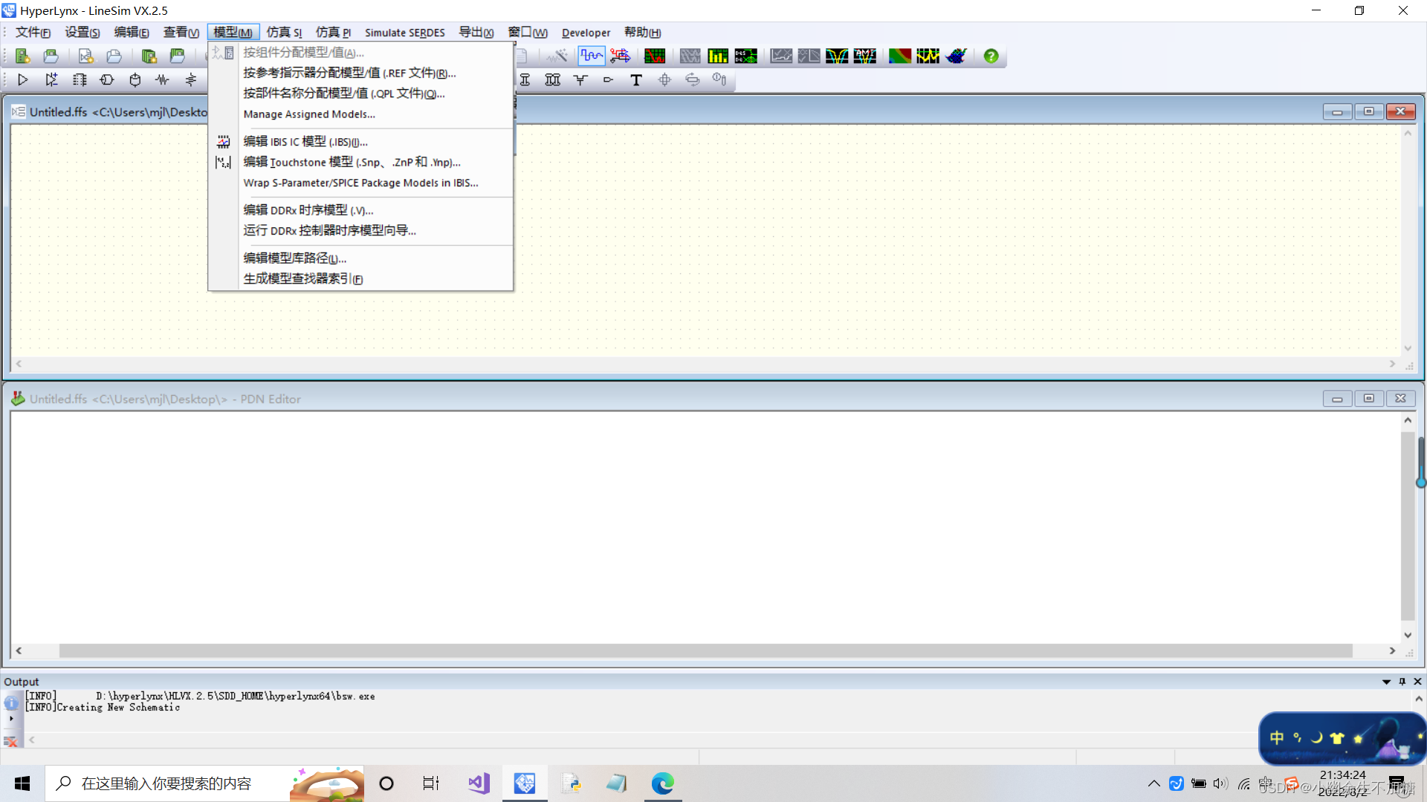Screen dimensions: 1427x802
Task: Click PDN Editor vertical scrollbar down arrow
Action: (1408, 636)
